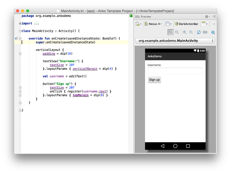The image size is (231, 174).
Task: Click the Username text field in preview
Action: 175,71
